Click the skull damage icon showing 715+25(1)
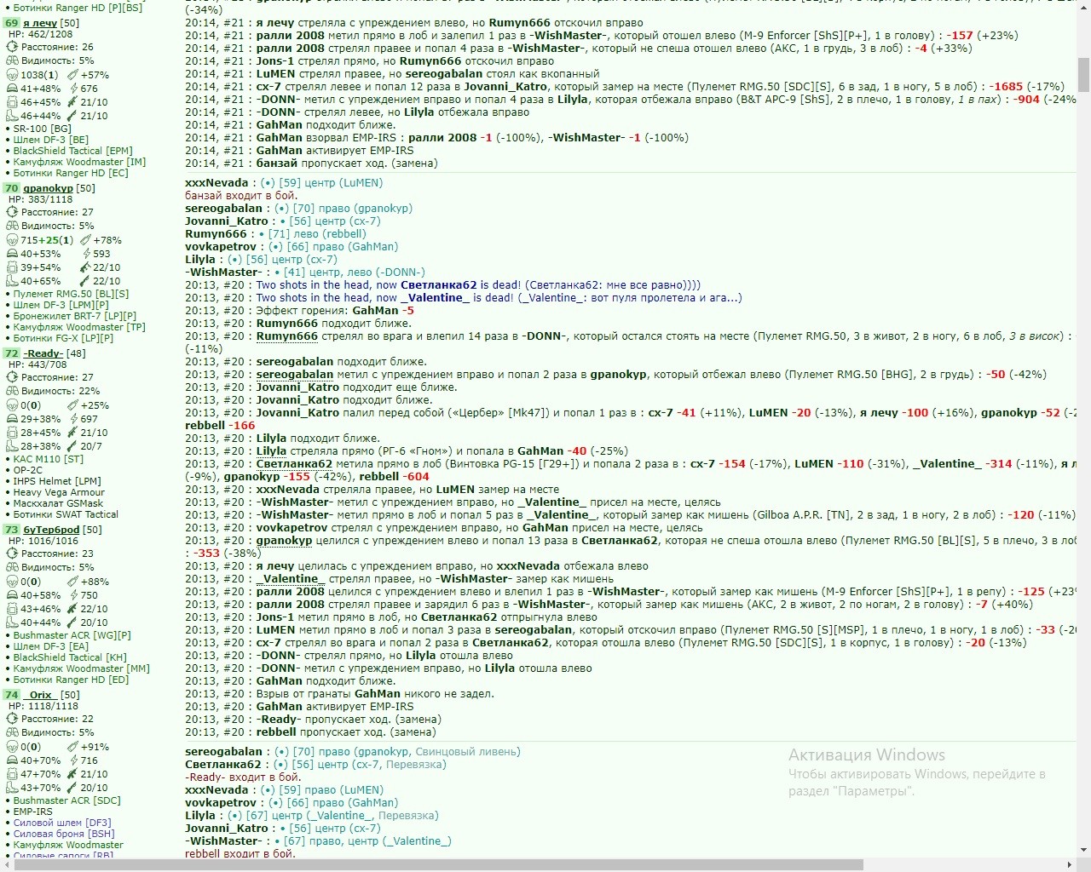Viewport: 1091px width, 872px height. (x=12, y=240)
